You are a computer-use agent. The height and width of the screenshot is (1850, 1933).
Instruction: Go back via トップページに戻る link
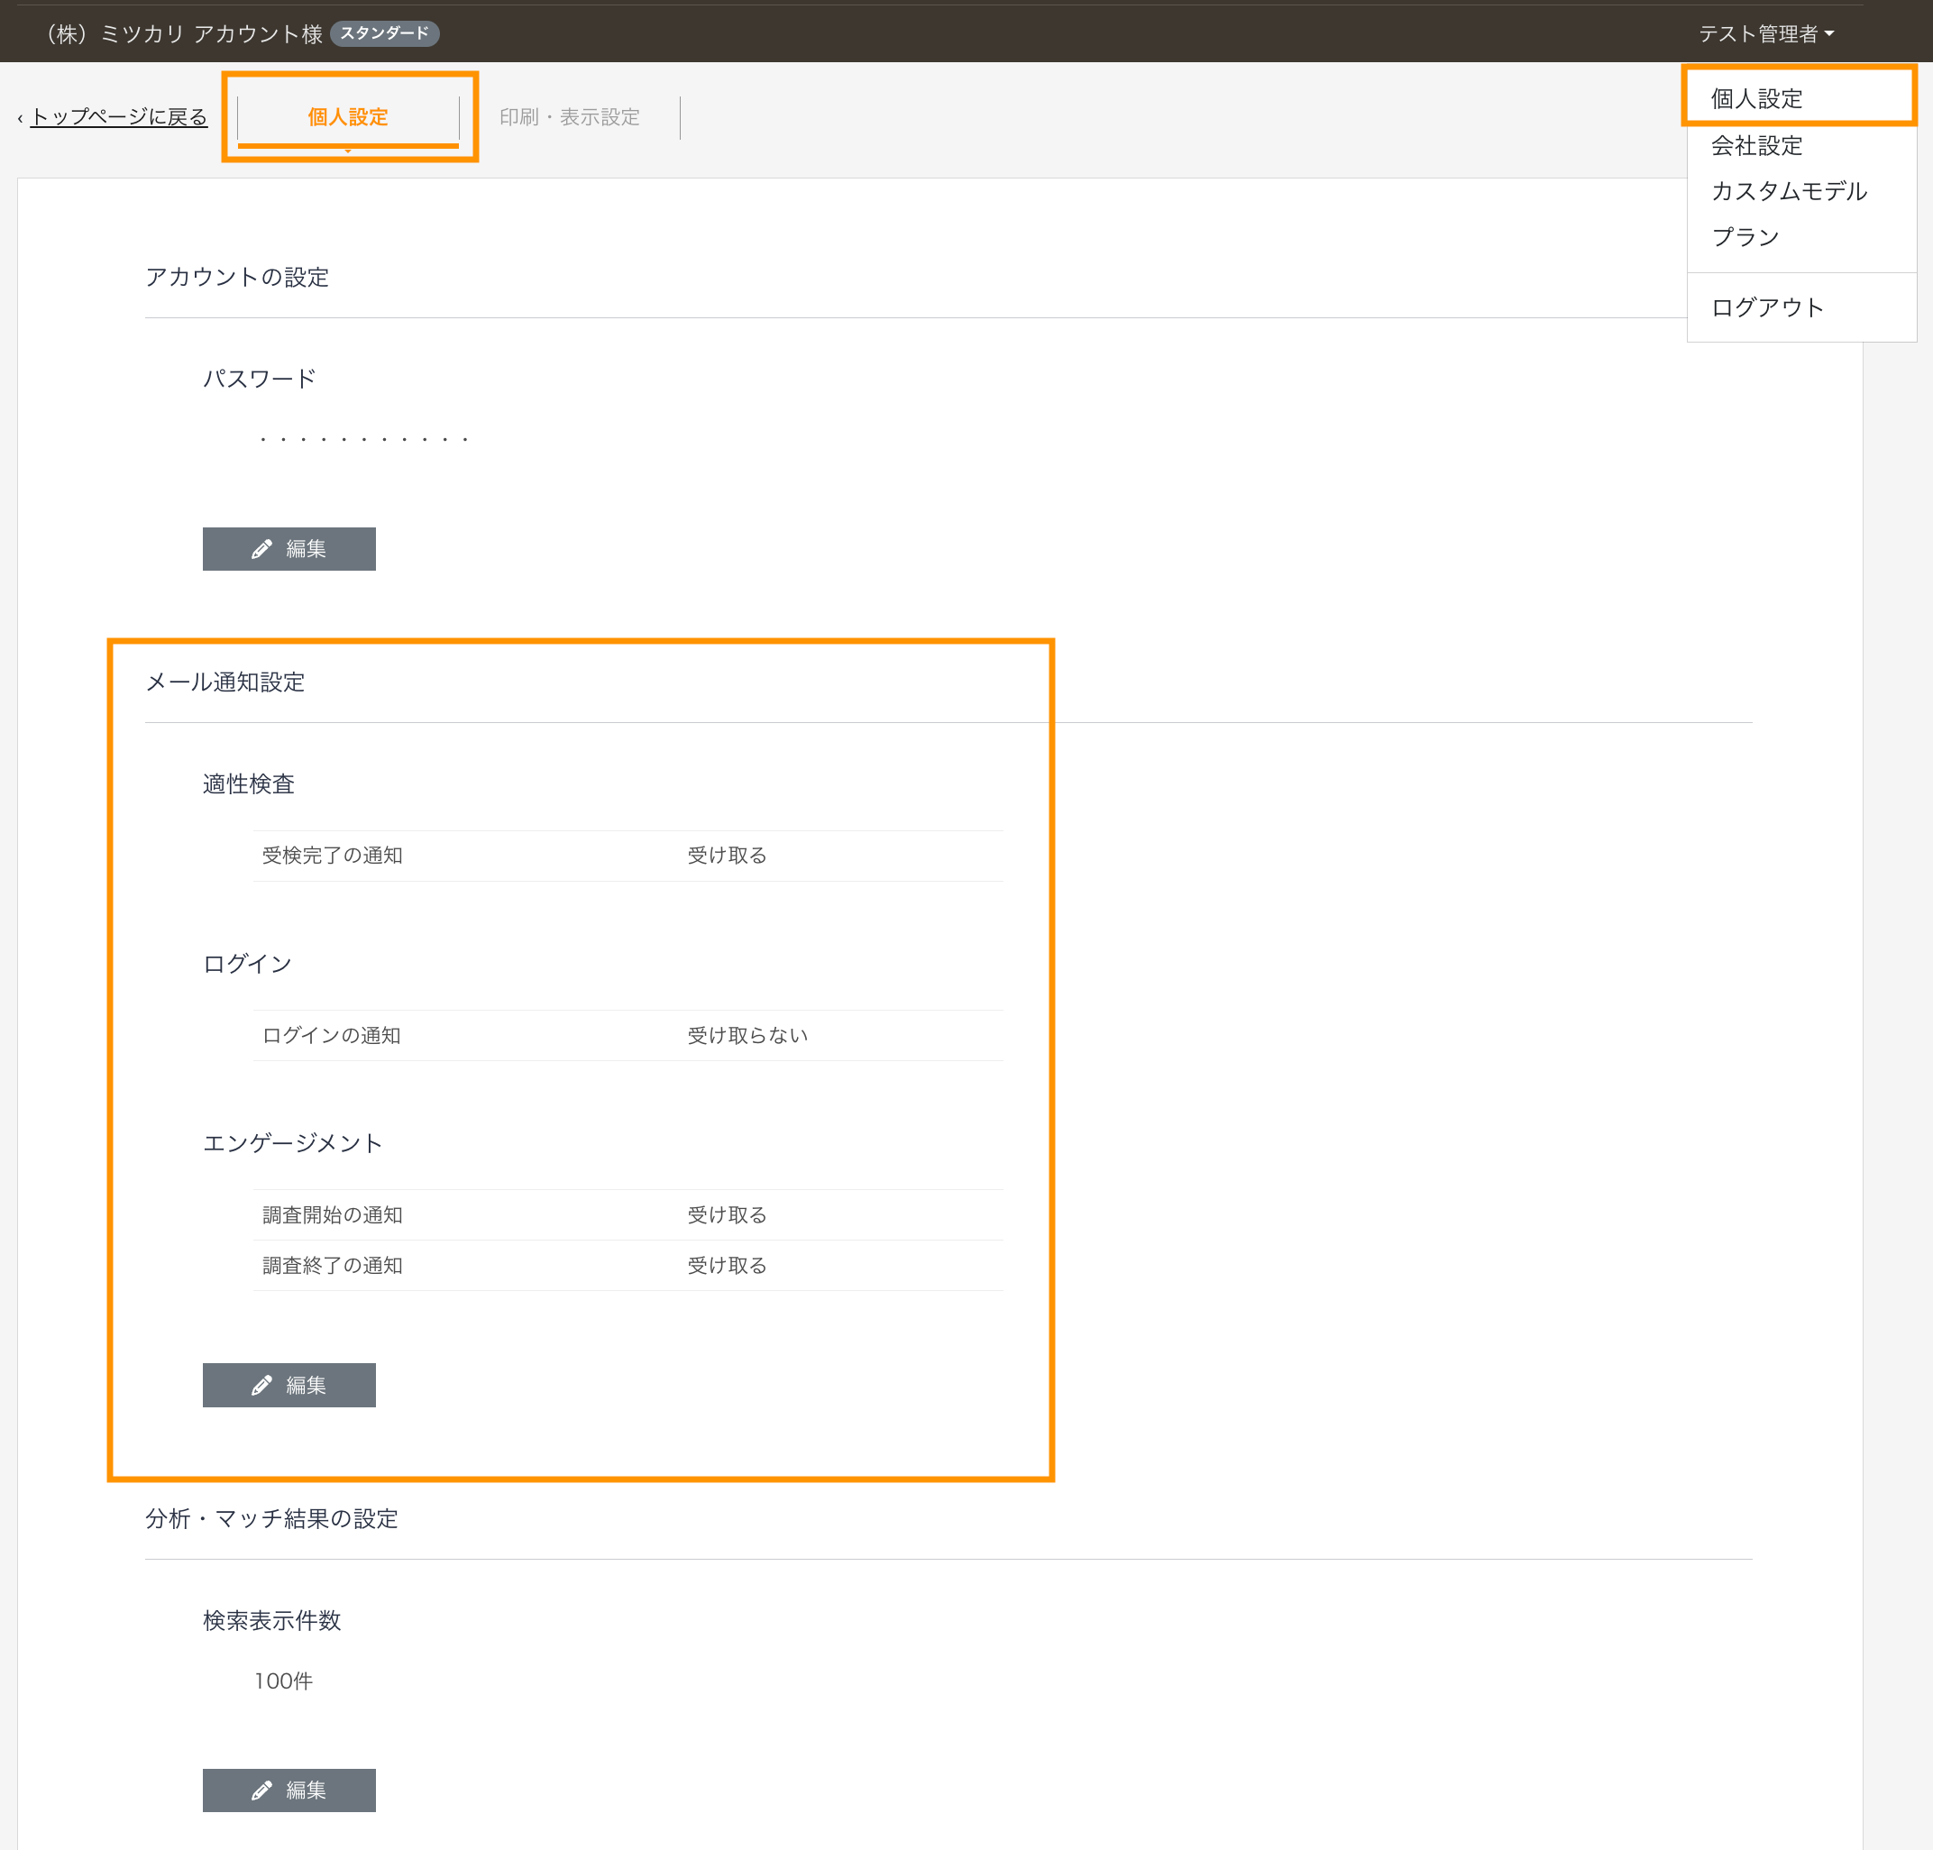(x=118, y=117)
